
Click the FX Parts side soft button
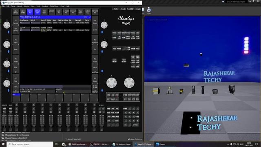[15, 45]
